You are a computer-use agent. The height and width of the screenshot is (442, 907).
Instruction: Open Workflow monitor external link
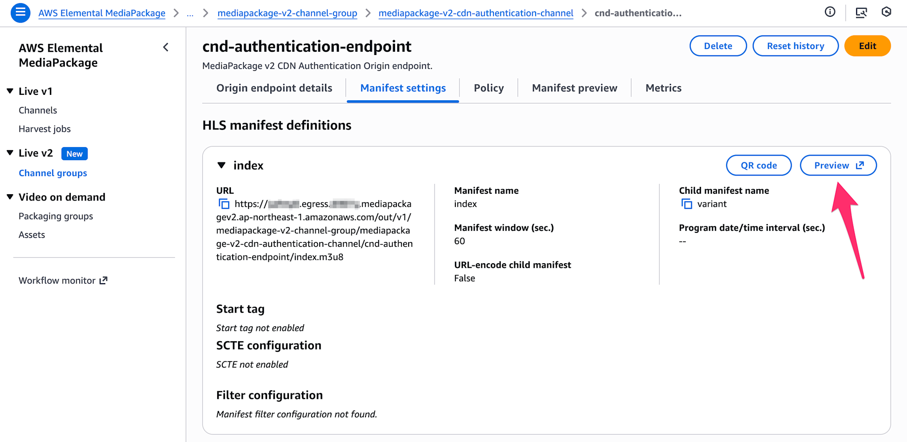point(63,280)
